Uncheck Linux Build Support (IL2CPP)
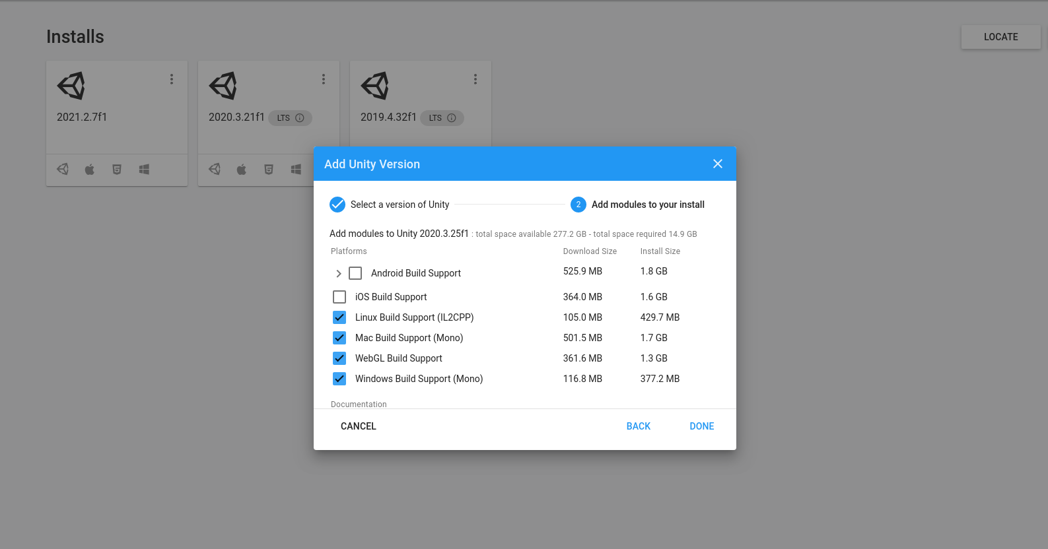The height and width of the screenshot is (549, 1048). [339, 317]
